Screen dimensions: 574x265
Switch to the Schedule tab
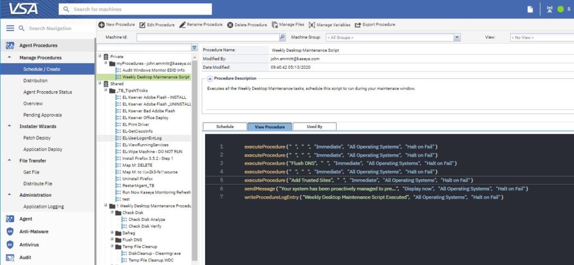point(225,127)
